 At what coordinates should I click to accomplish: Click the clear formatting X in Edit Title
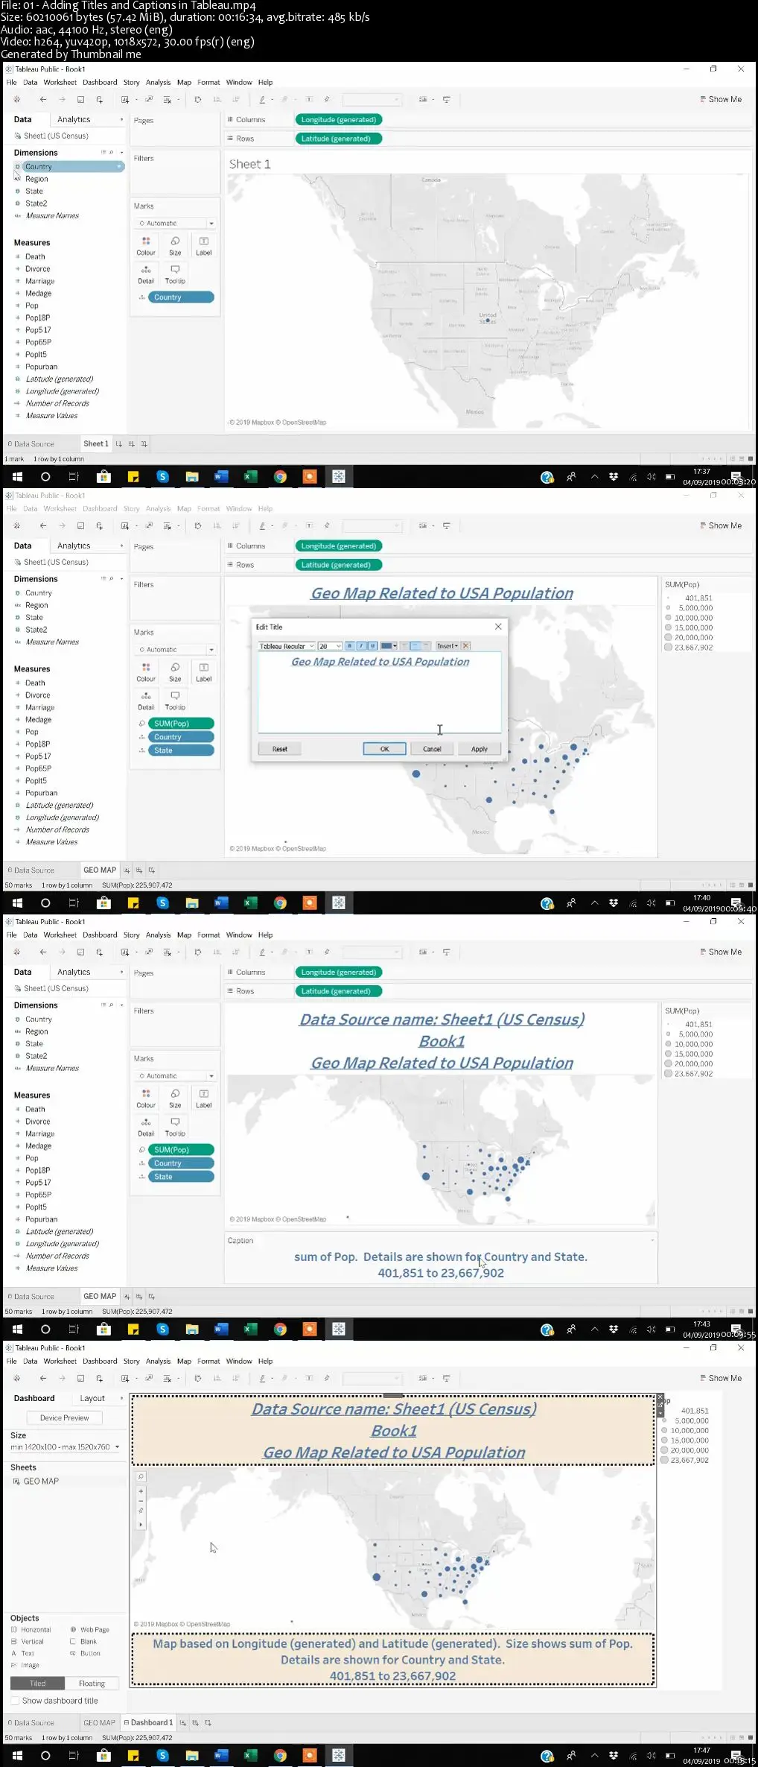click(x=465, y=646)
